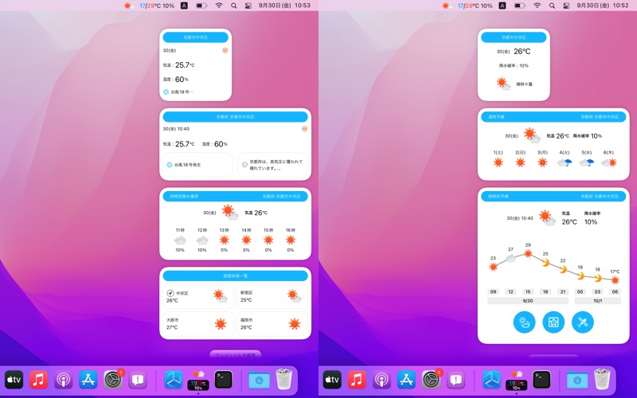Open Terminal in the left screenshot's Dock
637x398 pixels.
(x=224, y=380)
